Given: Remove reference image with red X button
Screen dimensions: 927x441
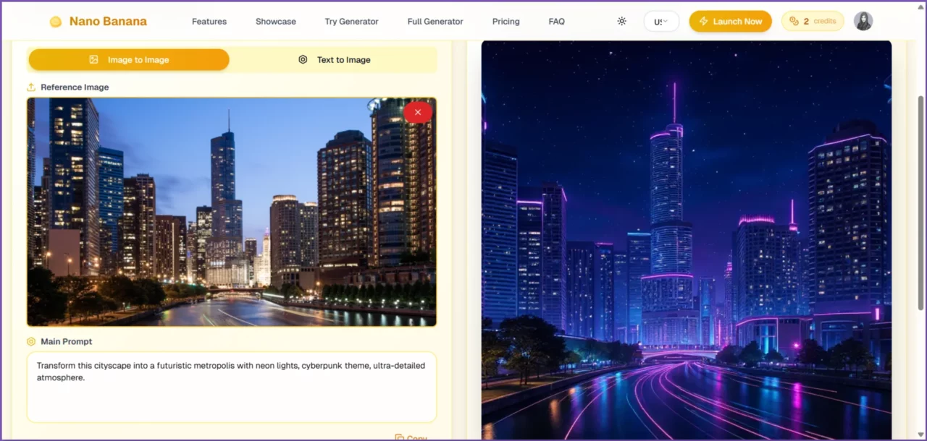Looking at the screenshot, I should pos(418,112).
